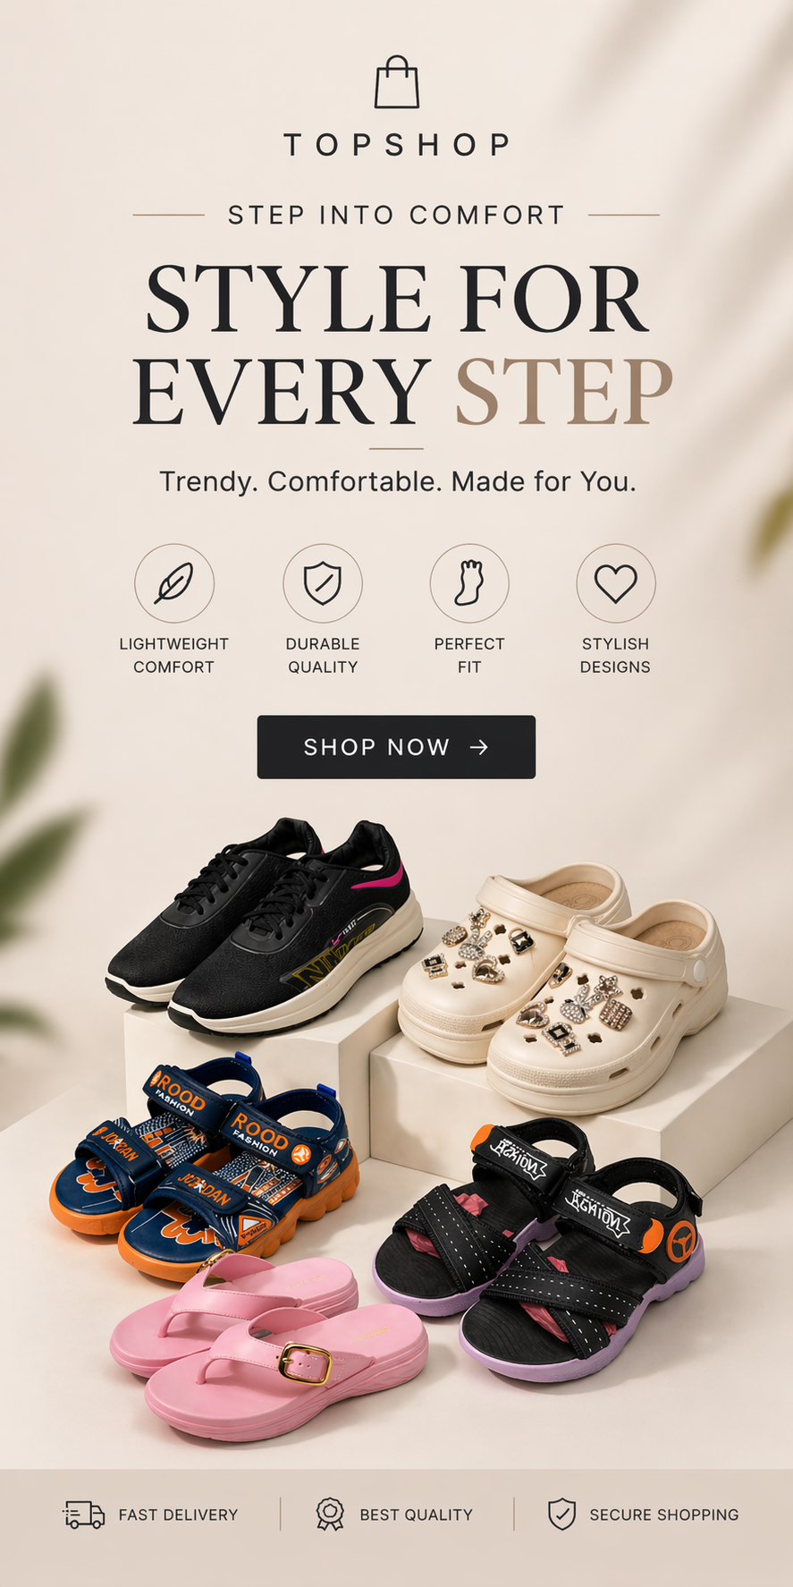Select the navy orange ROOD sandals
The height and width of the screenshot is (1587, 793).
tap(204, 1167)
